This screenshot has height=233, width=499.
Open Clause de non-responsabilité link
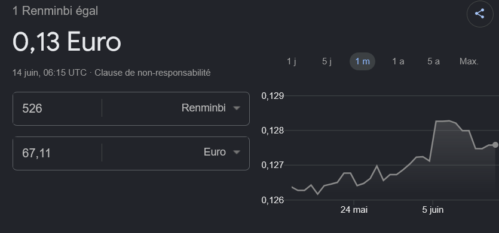point(152,73)
